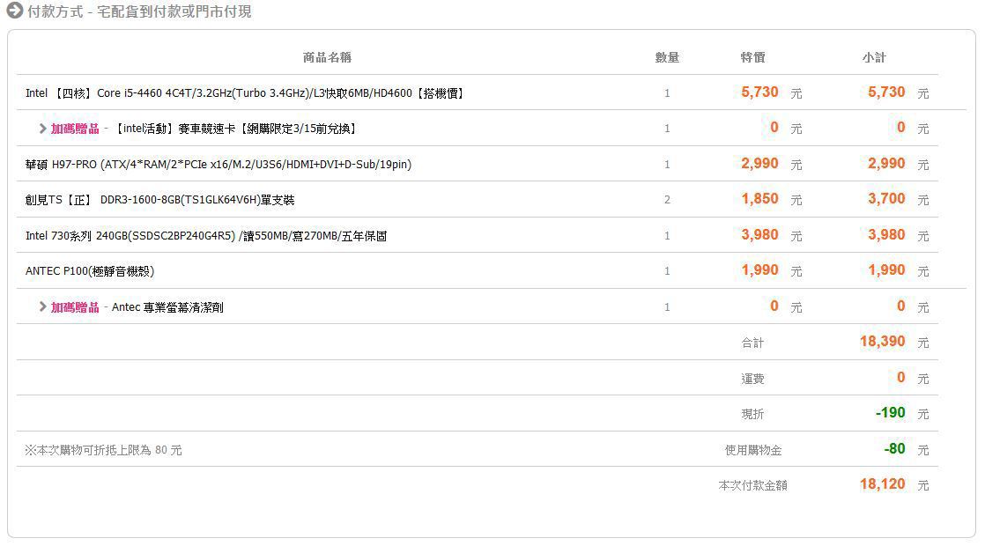Click 加碼贈品 label in the Antec 清潔劑 row
The height and width of the screenshot is (546, 985).
click(x=75, y=306)
